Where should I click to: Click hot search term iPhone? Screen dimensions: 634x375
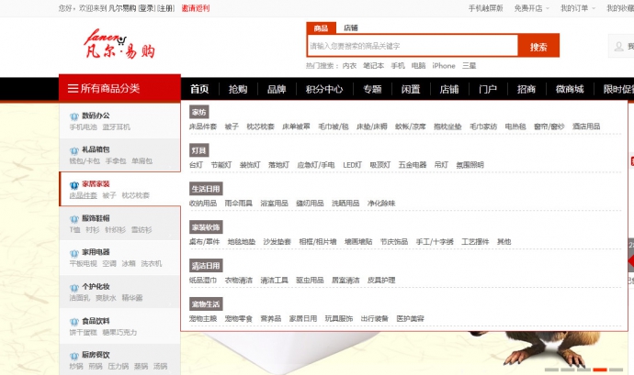point(444,65)
